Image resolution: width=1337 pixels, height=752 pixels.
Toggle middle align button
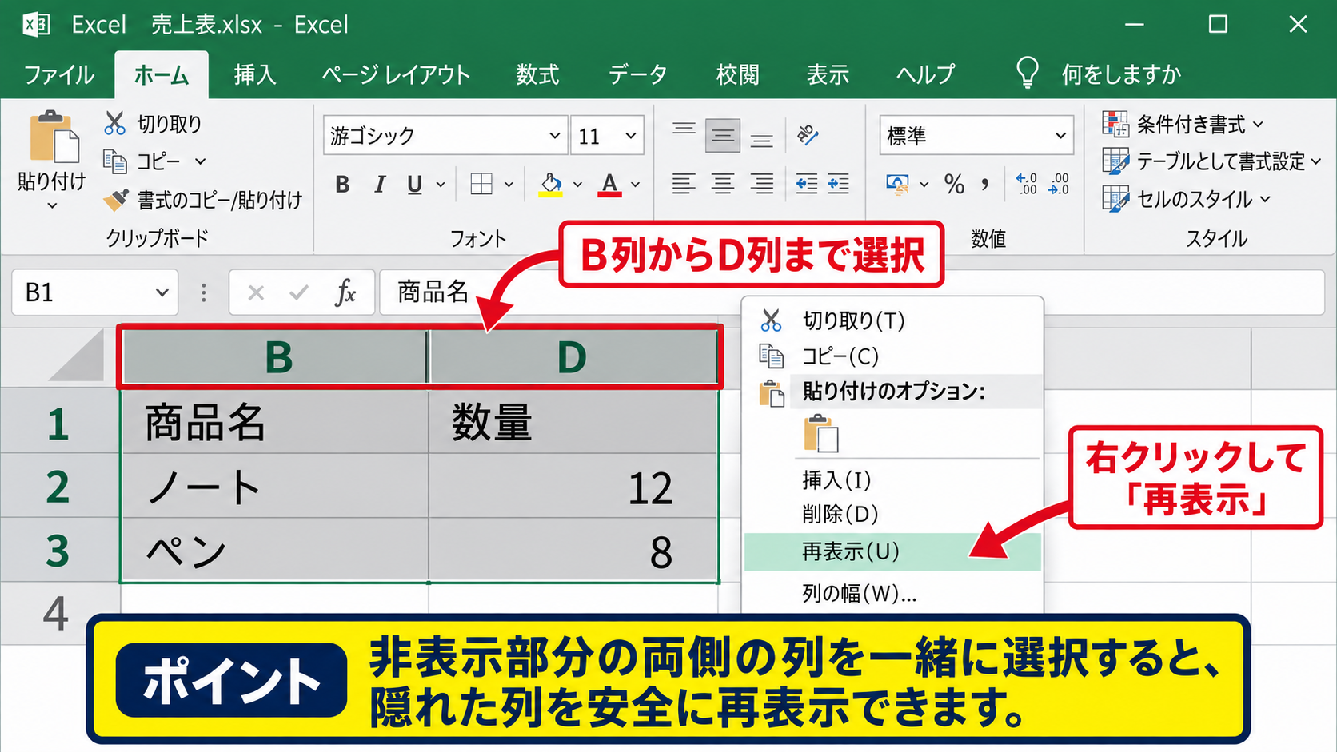[722, 136]
